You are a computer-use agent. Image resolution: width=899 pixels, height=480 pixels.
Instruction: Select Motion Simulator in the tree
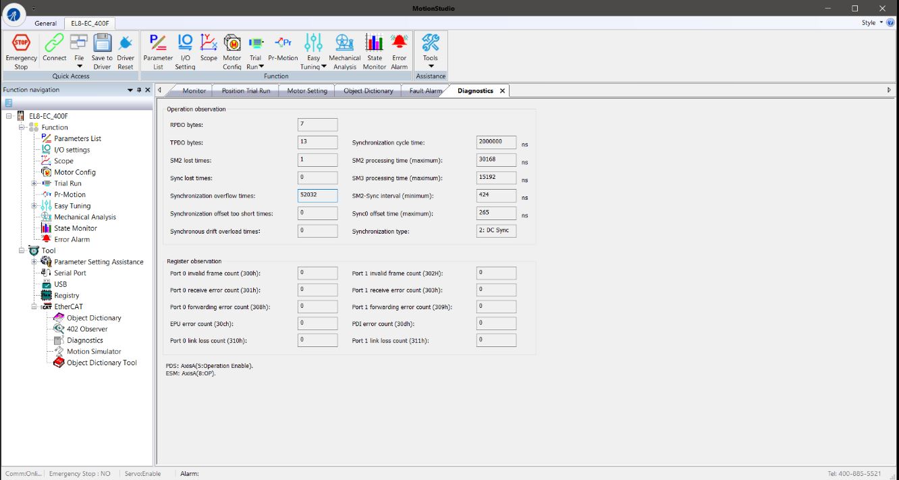click(x=94, y=351)
